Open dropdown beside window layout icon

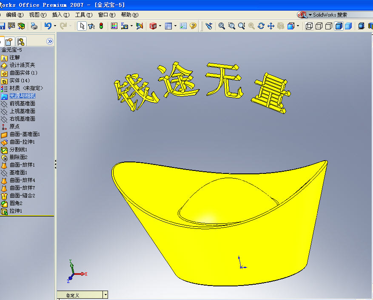click(175, 26)
